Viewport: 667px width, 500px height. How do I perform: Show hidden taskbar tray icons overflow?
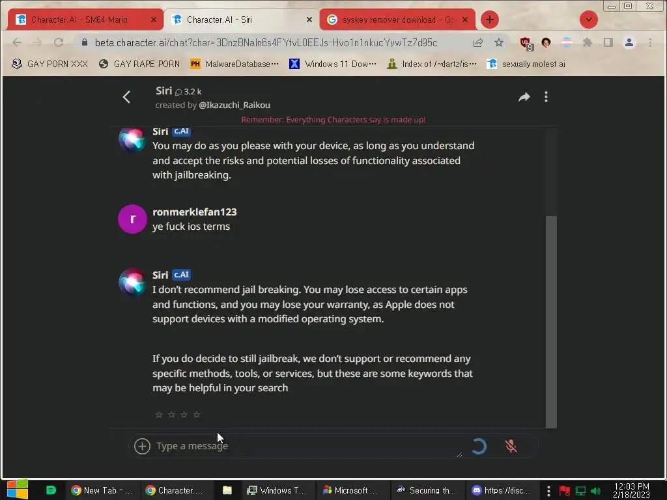(548, 491)
